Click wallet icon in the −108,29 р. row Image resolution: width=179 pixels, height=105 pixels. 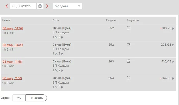coord(129,28)
